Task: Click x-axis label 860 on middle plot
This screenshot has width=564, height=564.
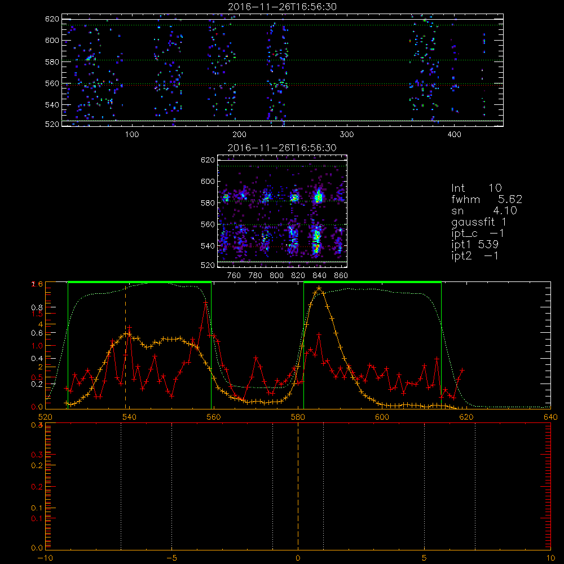Action: point(341,276)
